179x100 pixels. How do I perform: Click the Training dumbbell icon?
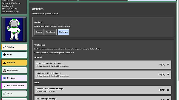[x=4, y=47]
